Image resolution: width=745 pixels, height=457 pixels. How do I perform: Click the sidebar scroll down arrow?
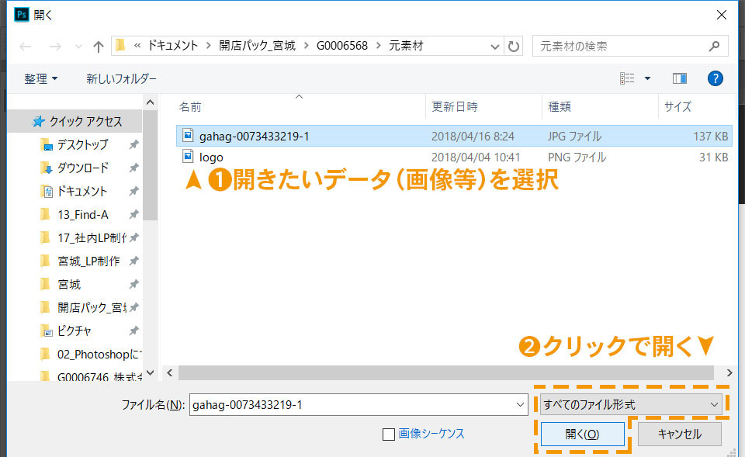click(150, 373)
